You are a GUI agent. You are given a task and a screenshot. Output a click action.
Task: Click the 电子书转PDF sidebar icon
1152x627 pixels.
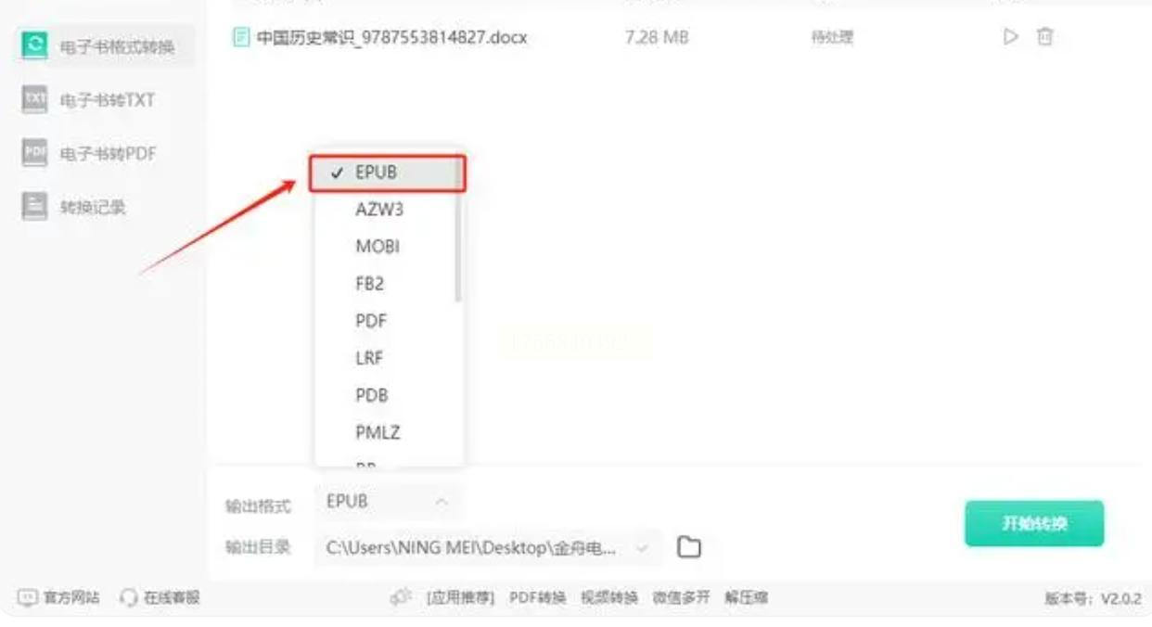[x=34, y=153]
